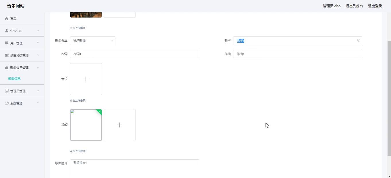Select the uploaded video thumbnail with green checkmark
The height and width of the screenshot is (178, 391).
tap(86, 125)
